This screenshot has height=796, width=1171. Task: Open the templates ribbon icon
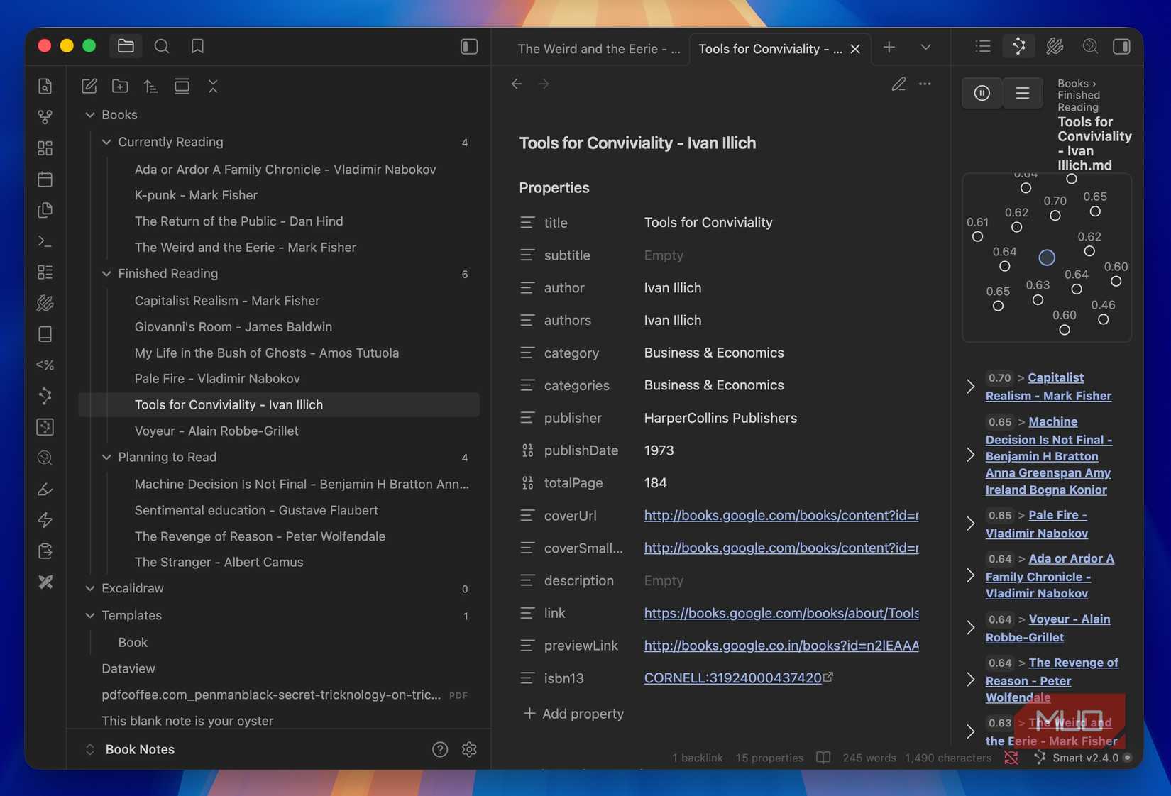(x=45, y=210)
